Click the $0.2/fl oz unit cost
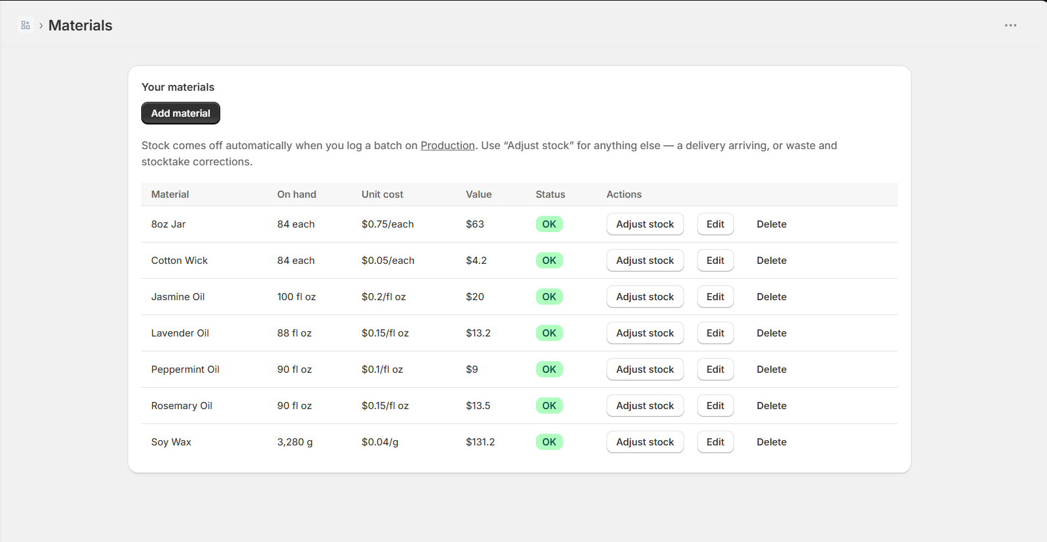1047x542 pixels. coord(384,297)
